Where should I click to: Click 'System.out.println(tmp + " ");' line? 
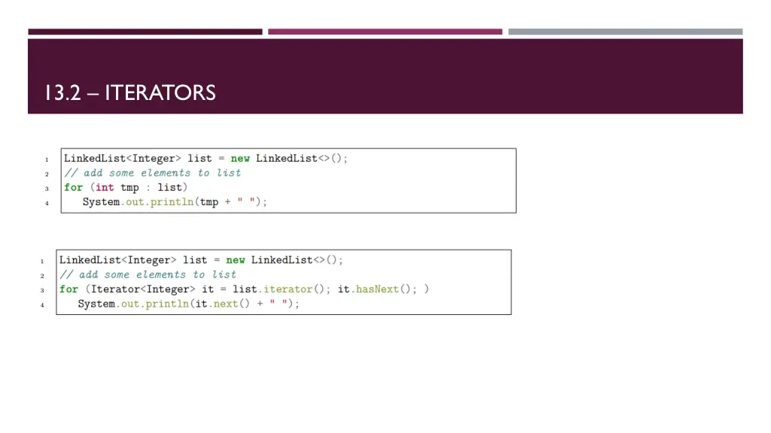tap(175, 201)
